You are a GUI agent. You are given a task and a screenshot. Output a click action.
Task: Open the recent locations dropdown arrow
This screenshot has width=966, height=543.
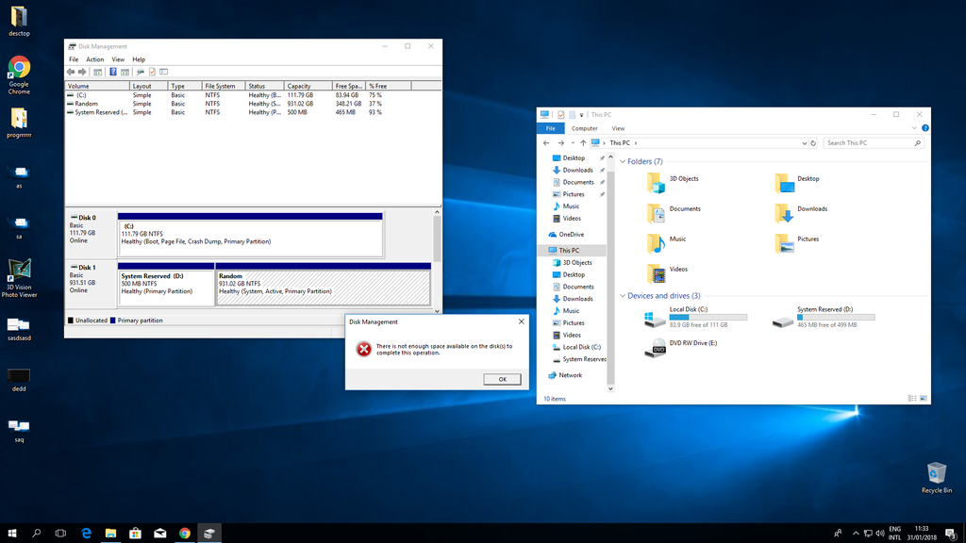(573, 143)
